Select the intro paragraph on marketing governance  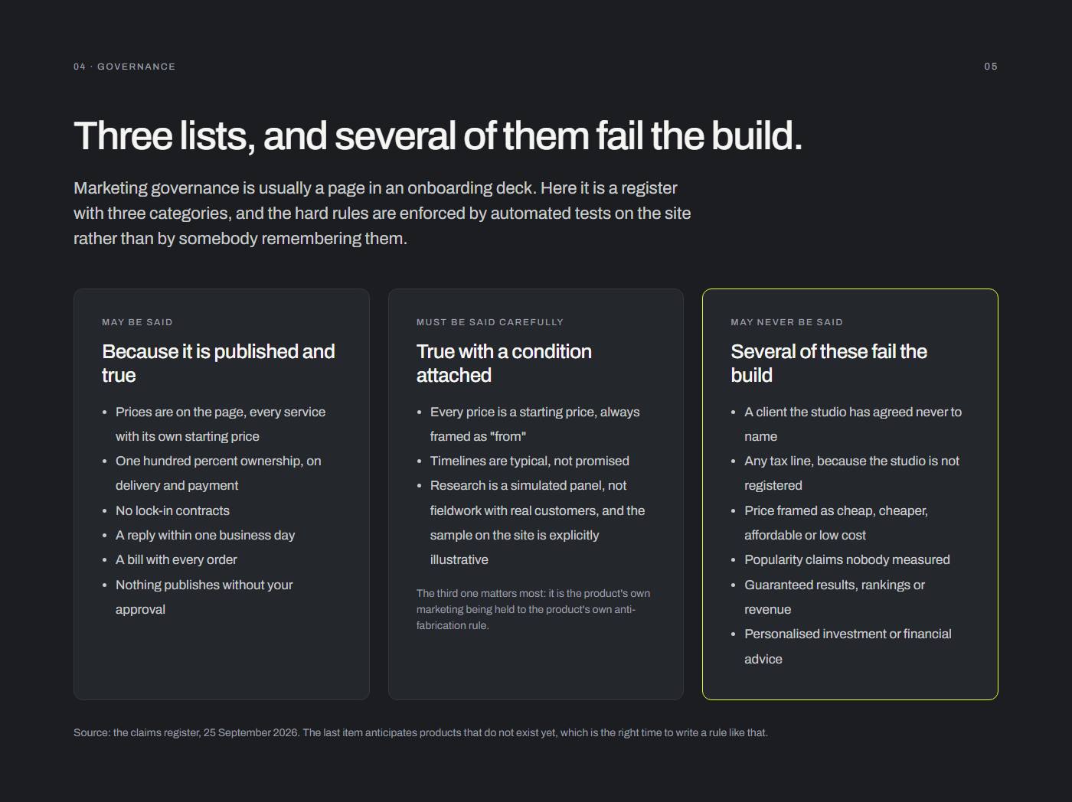(x=382, y=213)
